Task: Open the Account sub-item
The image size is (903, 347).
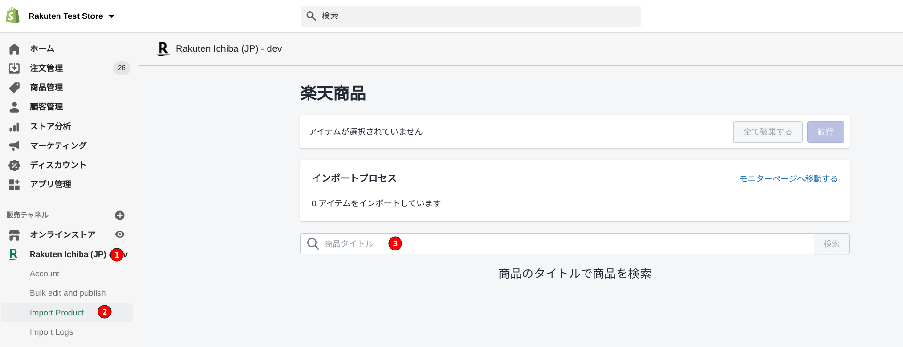Action: tap(45, 274)
